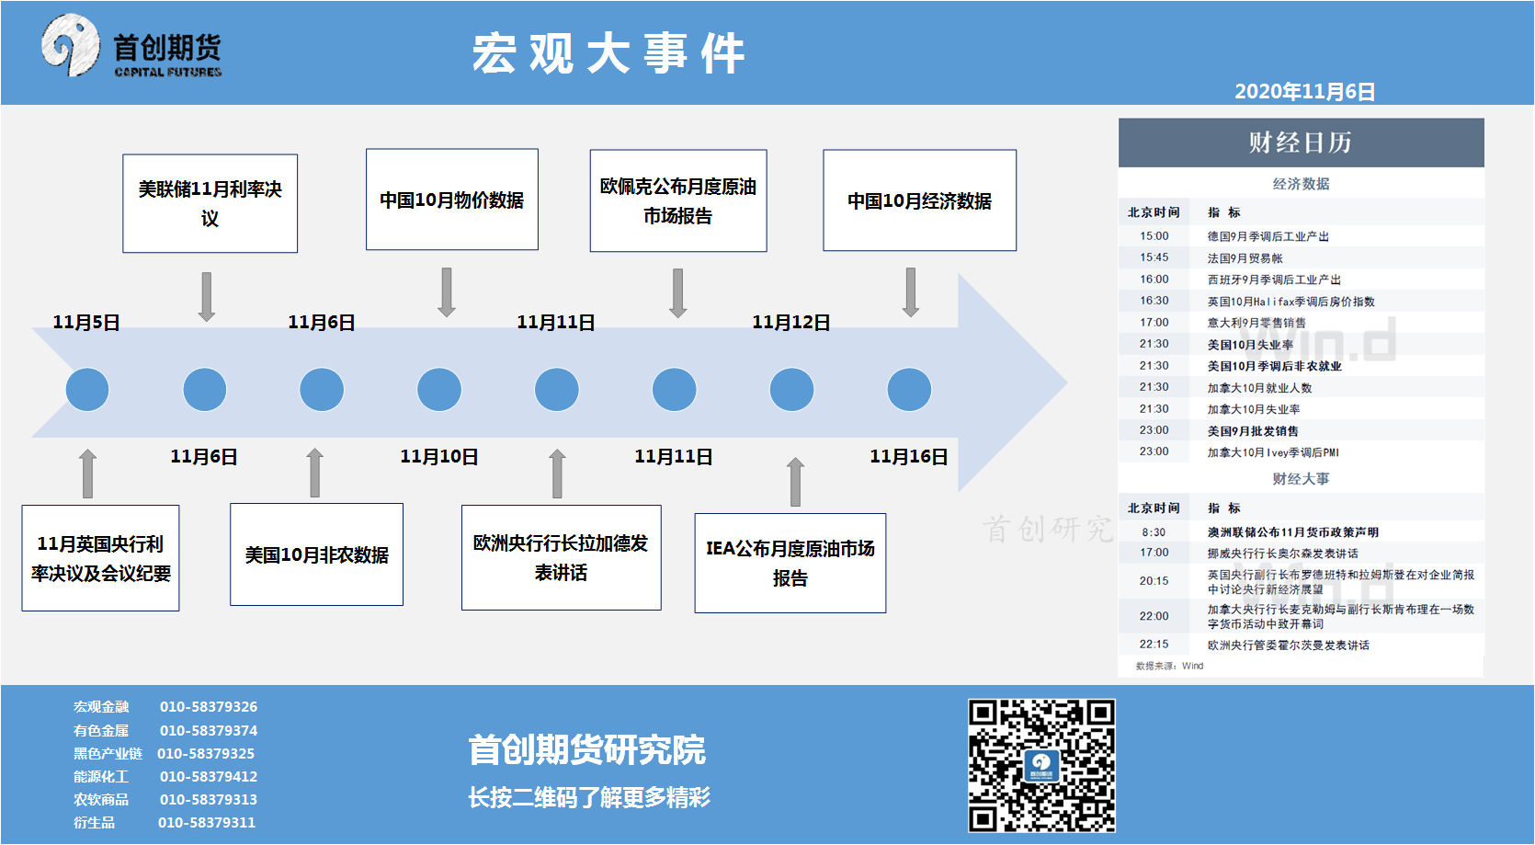Click the 黑色产业链 phone number 010-58379325
Viewport: 1535px width, 845px height.
(206, 753)
